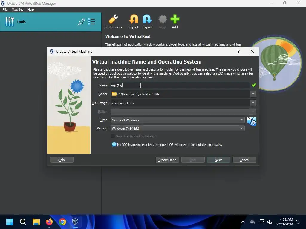
Task: Open Preferences in VirtualBox toolbar
Action: 113,21
